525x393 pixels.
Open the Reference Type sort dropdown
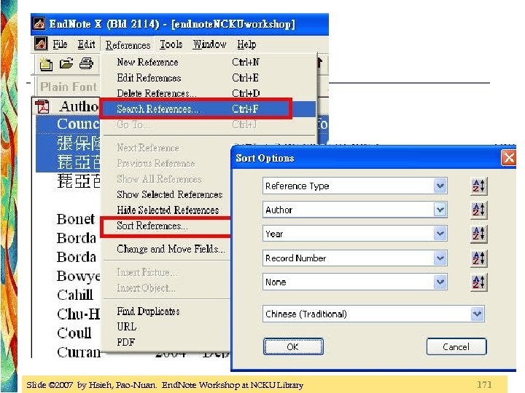440,186
